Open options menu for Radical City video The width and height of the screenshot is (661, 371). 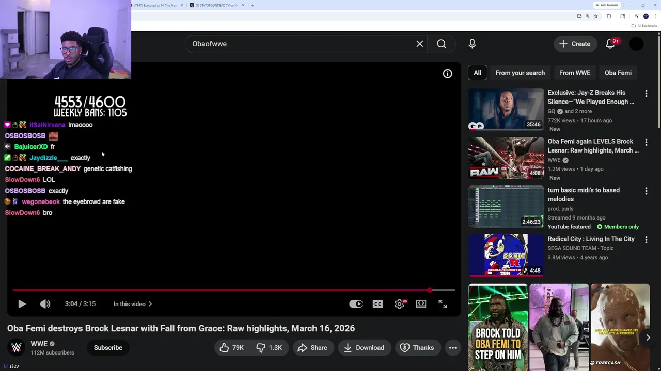[646, 240]
